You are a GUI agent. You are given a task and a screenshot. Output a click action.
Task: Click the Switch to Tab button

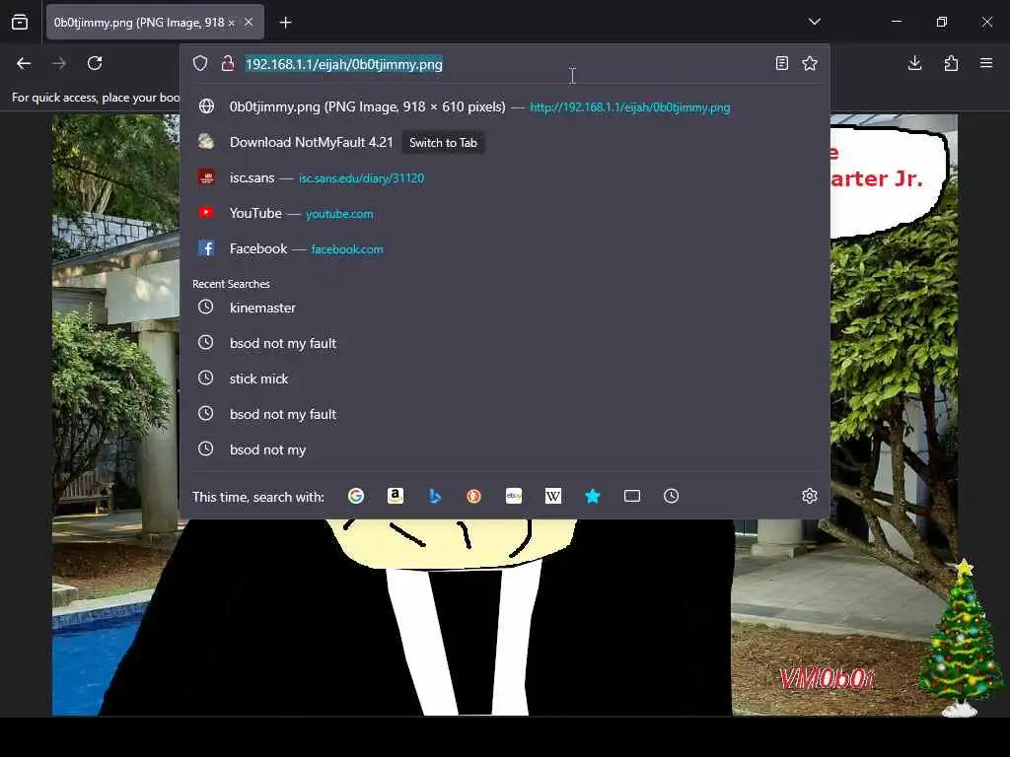tap(443, 143)
